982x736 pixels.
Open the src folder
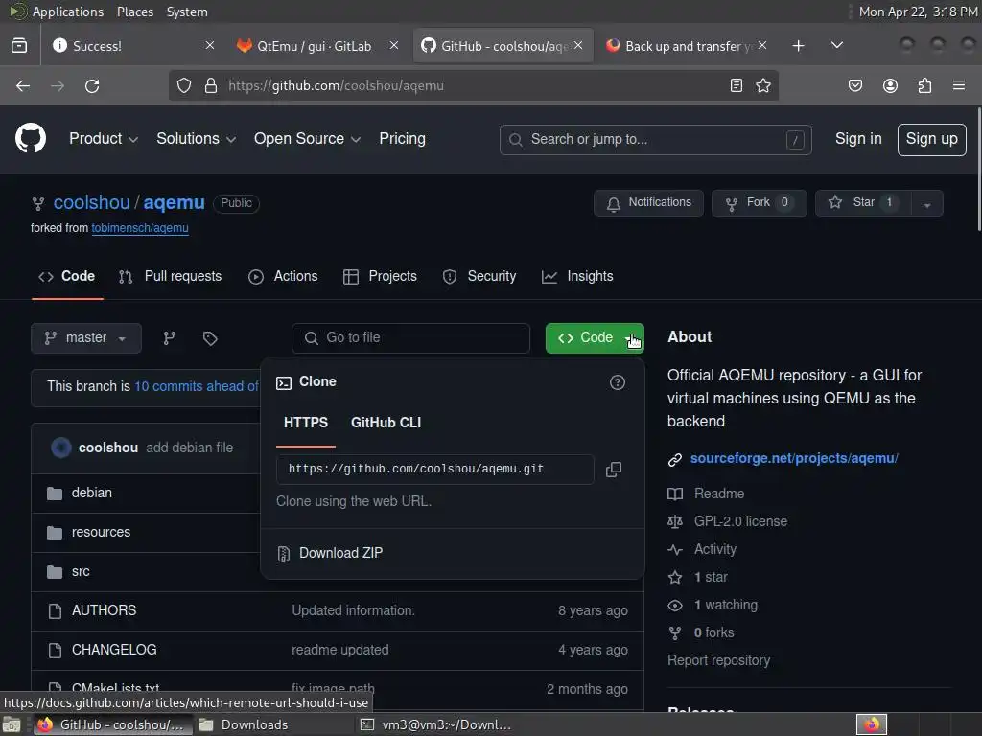click(81, 571)
